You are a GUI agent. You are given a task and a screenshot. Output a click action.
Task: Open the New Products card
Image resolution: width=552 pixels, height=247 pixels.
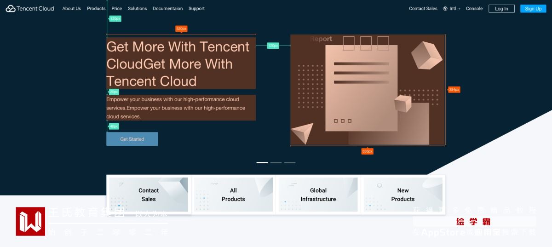pos(402,195)
